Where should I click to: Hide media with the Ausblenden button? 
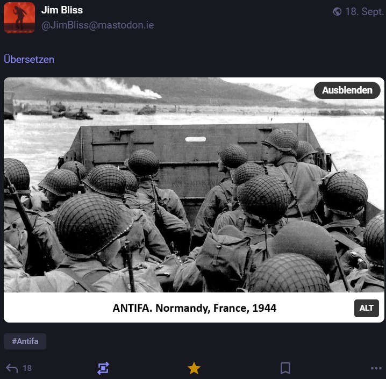tap(347, 90)
